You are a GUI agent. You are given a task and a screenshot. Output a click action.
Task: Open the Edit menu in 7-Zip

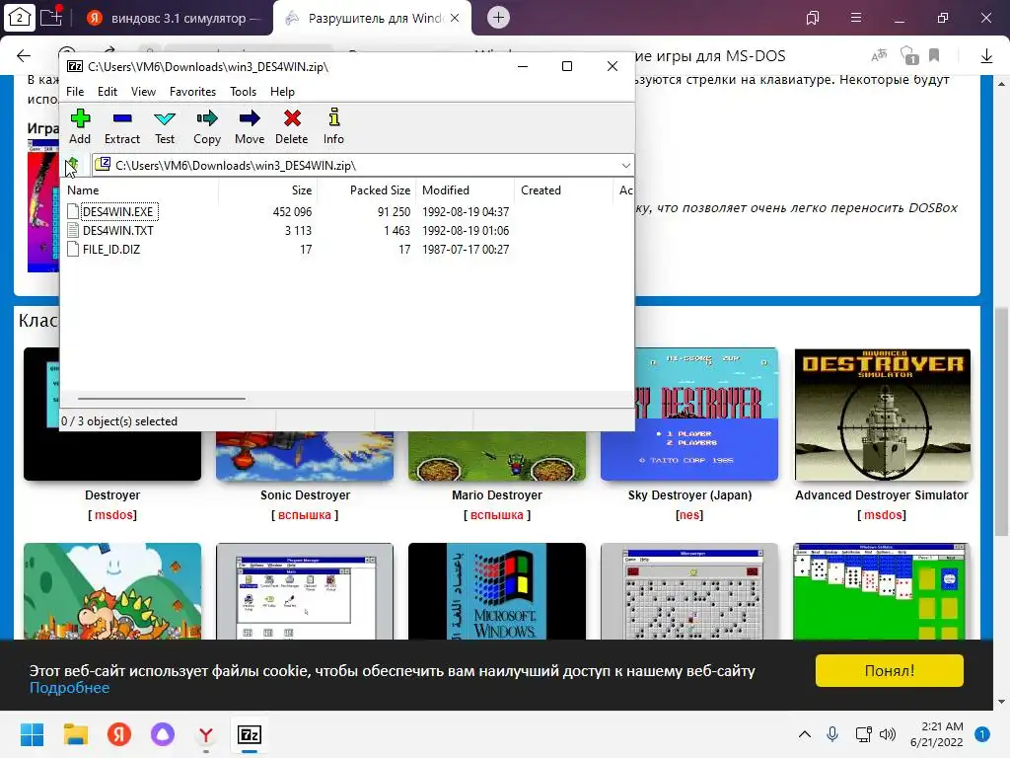[x=107, y=92]
